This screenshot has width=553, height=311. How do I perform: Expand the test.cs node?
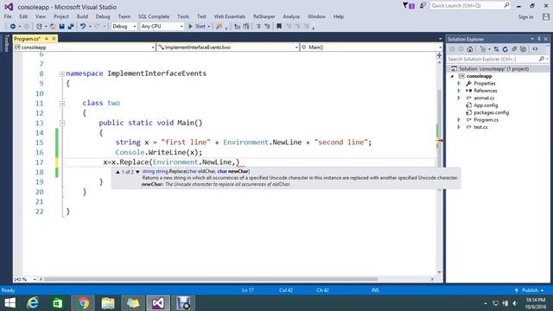coord(459,127)
